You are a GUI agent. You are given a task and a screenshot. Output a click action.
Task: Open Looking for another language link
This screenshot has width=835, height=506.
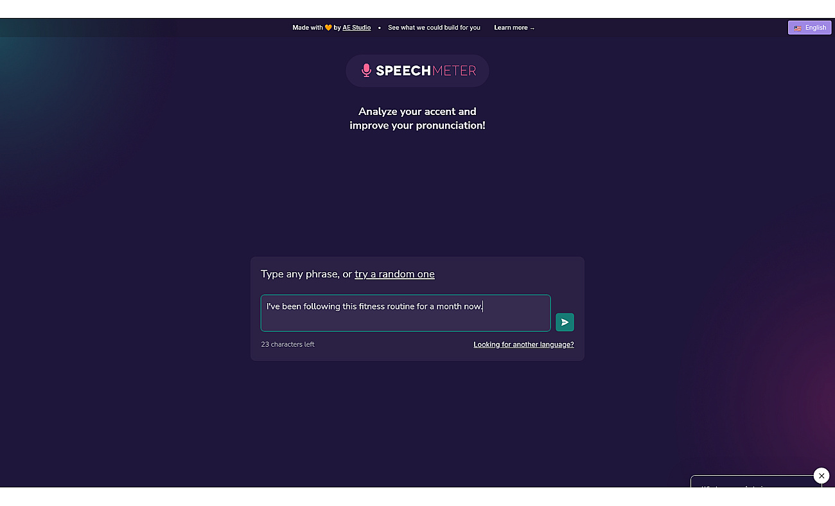(523, 345)
